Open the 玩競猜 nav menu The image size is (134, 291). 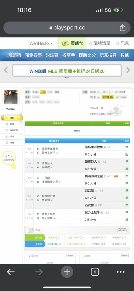pos(15,55)
